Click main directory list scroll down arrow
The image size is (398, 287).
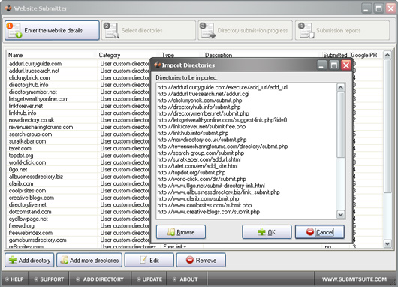coord(387,243)
